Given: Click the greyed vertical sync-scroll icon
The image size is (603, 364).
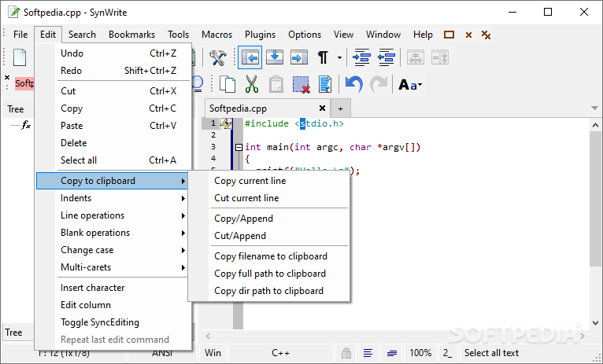Looking at the screenshot, I should pos(440,57).
